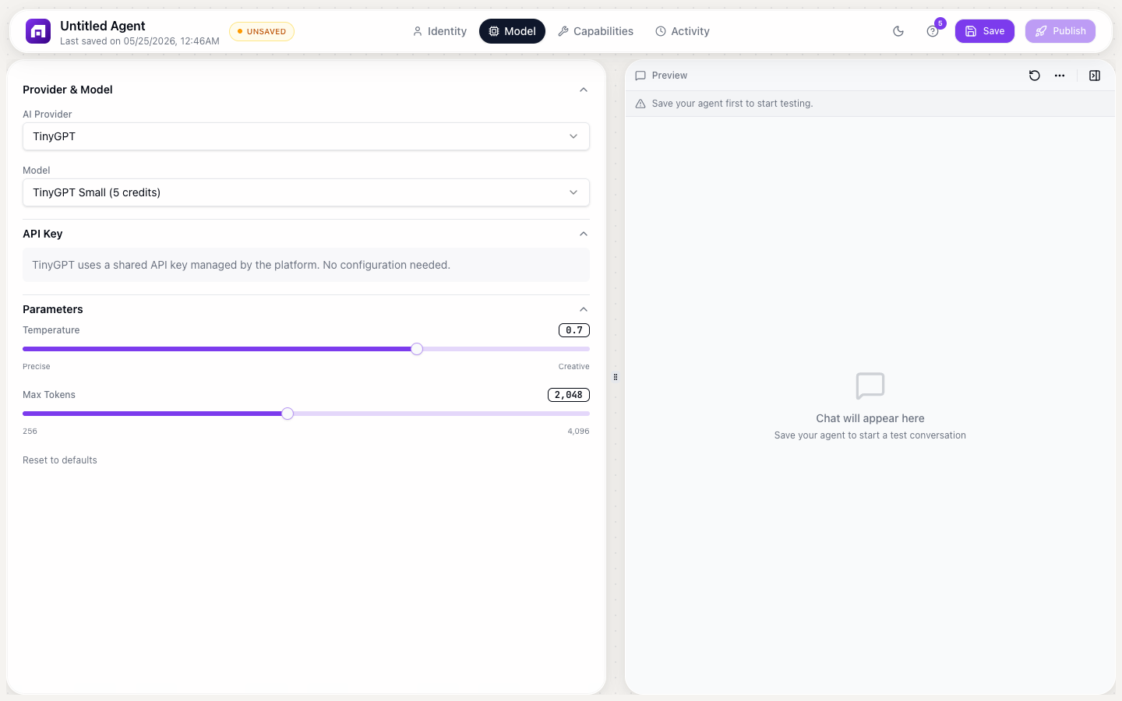Click the warning triangle icon
1122x701 pixels.
(x=640, y=104)
